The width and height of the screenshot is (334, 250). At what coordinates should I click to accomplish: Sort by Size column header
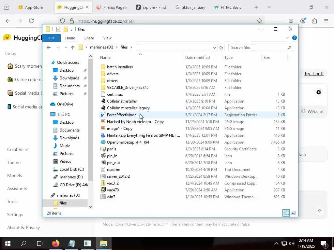pos(267,58)
